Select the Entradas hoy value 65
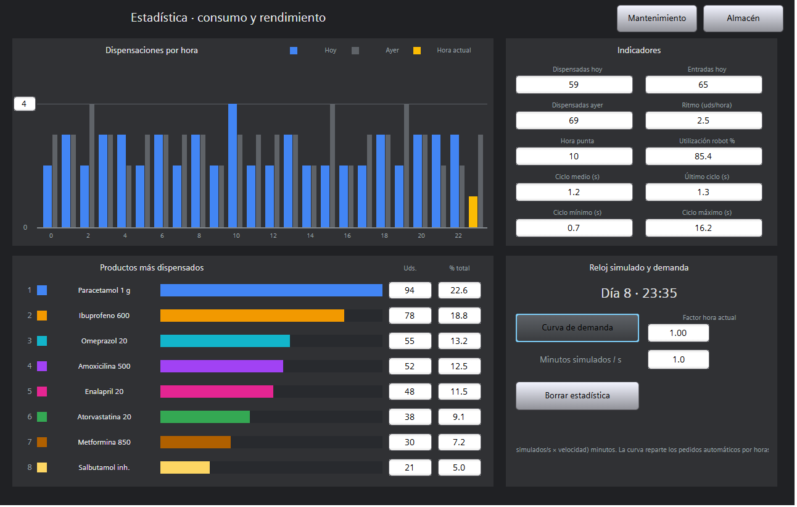This screenshot has width=797, height=507. (x=704, y=85)
